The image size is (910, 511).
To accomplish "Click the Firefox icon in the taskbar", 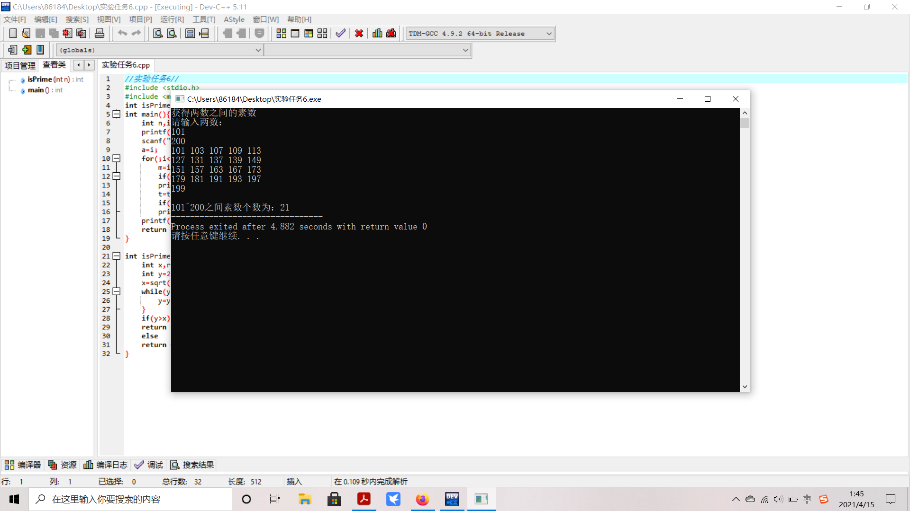I will [422, 499].
